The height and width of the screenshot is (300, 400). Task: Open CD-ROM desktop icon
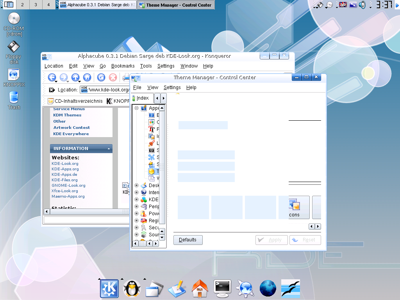click(14, 24)
